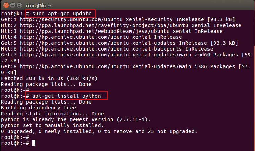Click the apt-get install python command

coord(66,96)
